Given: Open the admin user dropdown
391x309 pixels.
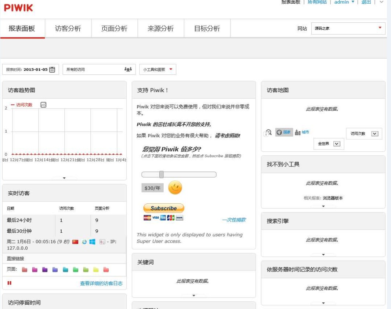Looking at the screenshot, I should (344, 2).
